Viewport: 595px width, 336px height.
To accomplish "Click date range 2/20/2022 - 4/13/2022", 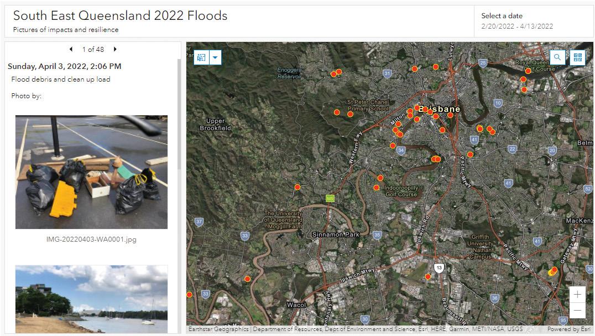I will pyautogui.click(x=517, y=26).
